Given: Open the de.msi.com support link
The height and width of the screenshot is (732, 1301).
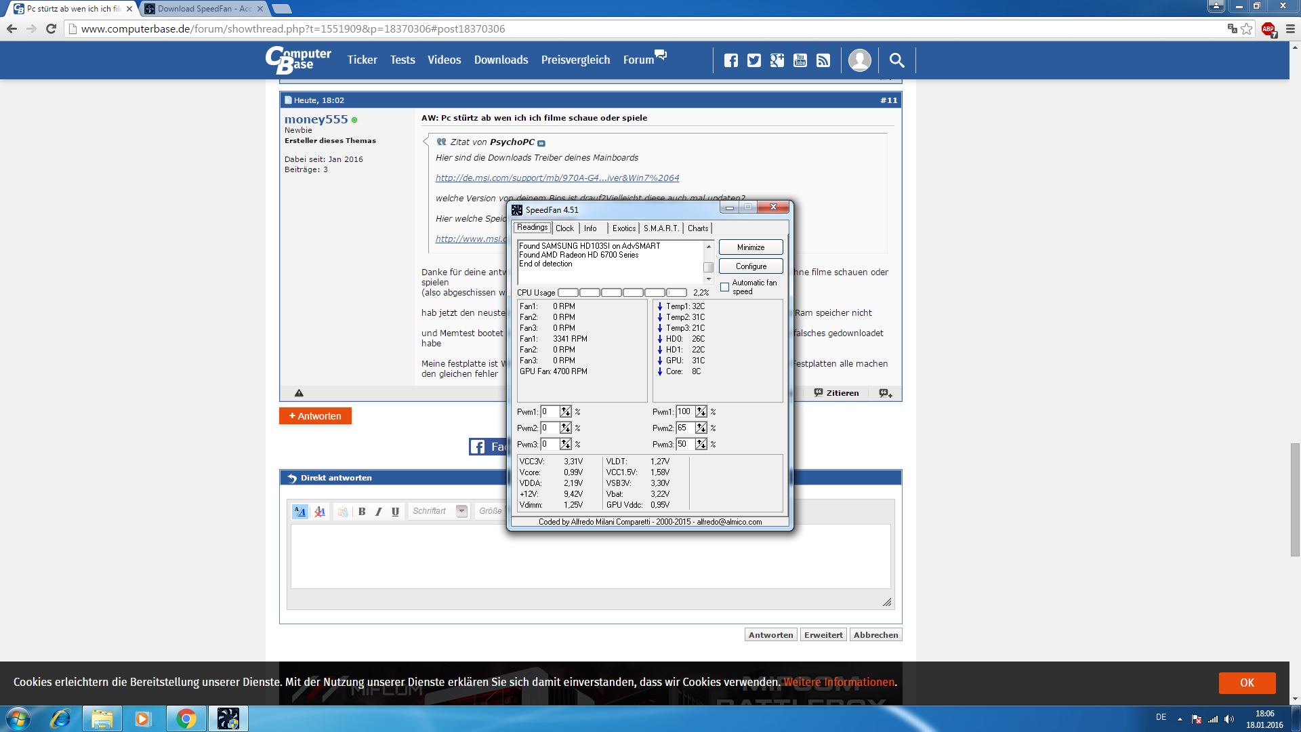Looking at the screenshot, I should coord(557,178).
